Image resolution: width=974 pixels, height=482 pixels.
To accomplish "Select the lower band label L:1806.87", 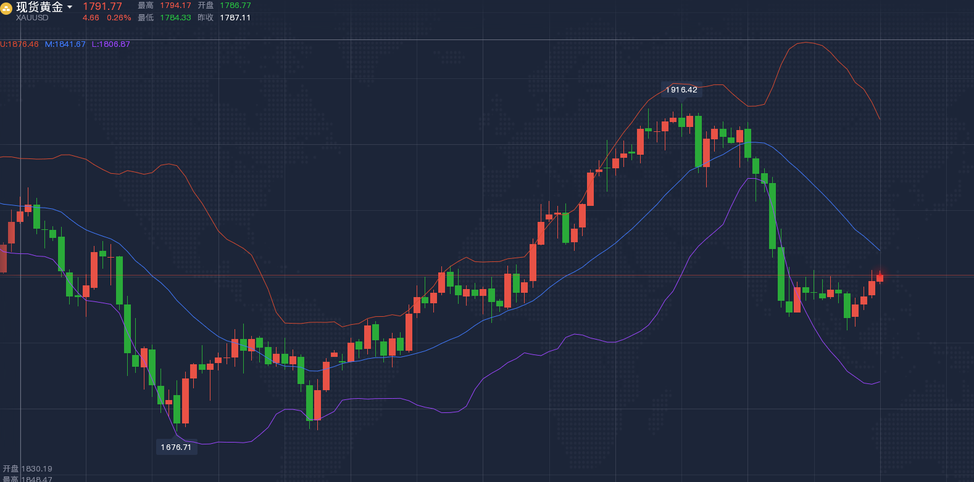I will click(x=111, y=44).
